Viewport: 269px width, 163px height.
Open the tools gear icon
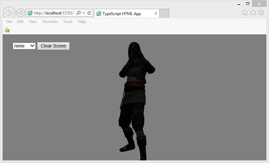point(261,12)
